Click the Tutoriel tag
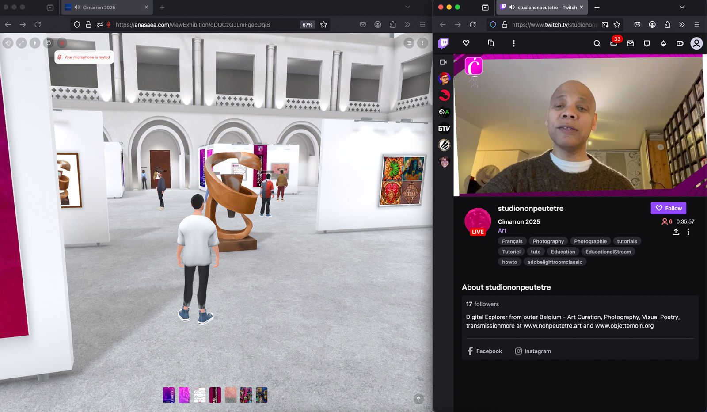Screen dimensions: 707x412 click(511, 252)
